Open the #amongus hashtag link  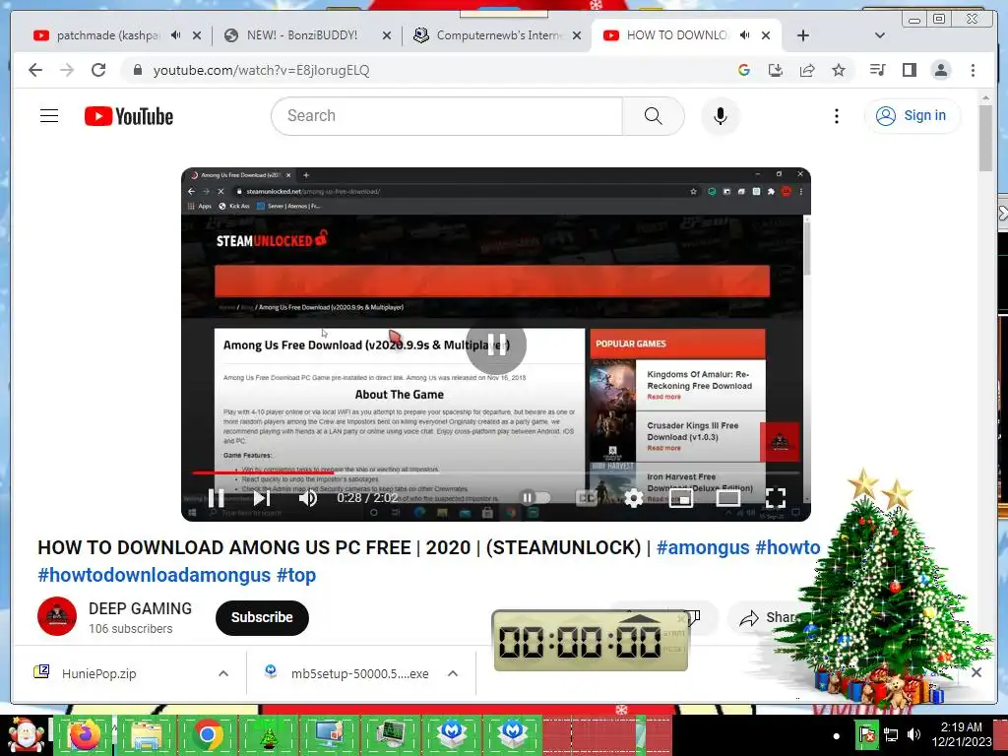click(x=703, y=547)
